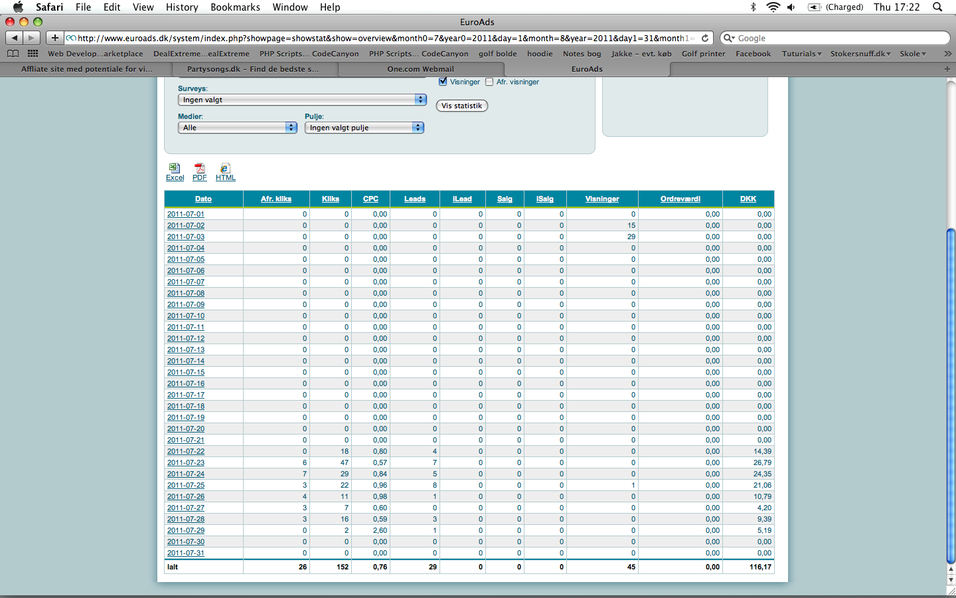
Task: Click the Excel export icon
Action: click(x=174, y=169)
